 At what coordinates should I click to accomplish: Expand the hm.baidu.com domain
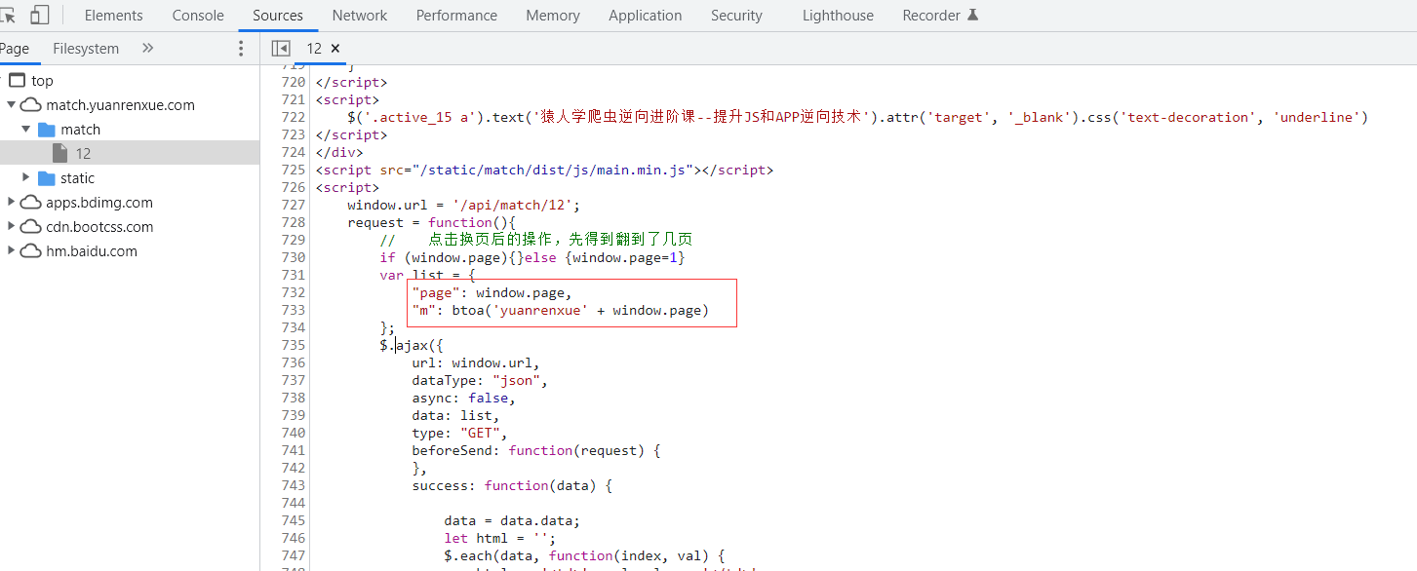click(12, 251)
